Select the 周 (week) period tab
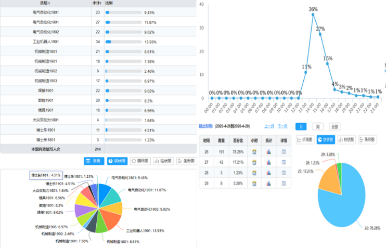Screen dimensions: 386x248 (x=318, y=126)
